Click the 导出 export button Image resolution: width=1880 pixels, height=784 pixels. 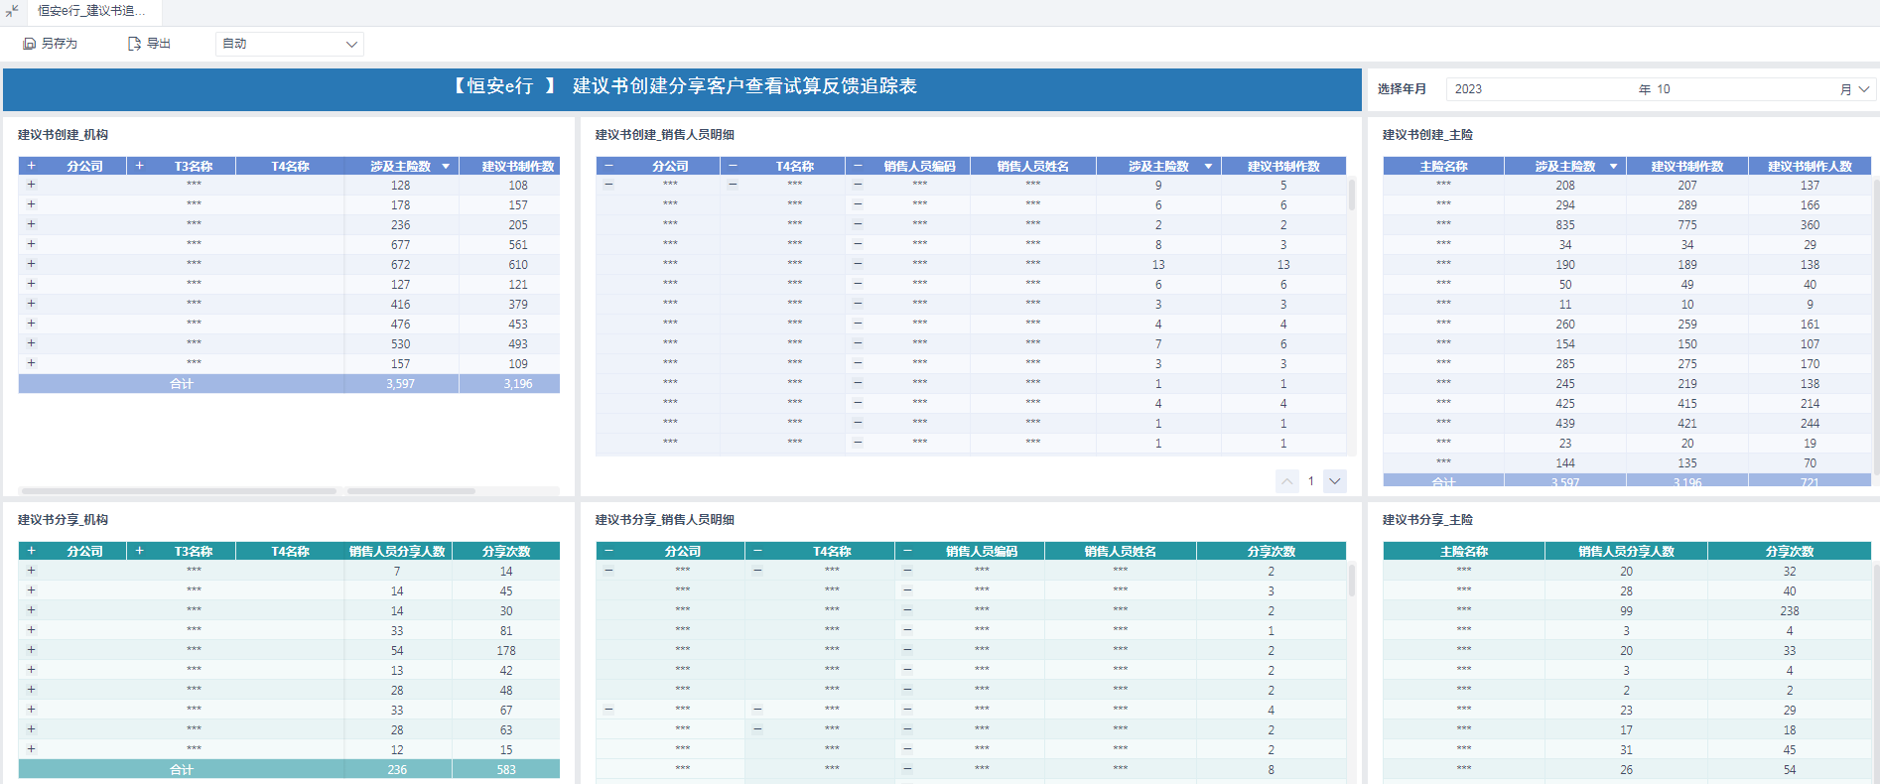point(150,44)
